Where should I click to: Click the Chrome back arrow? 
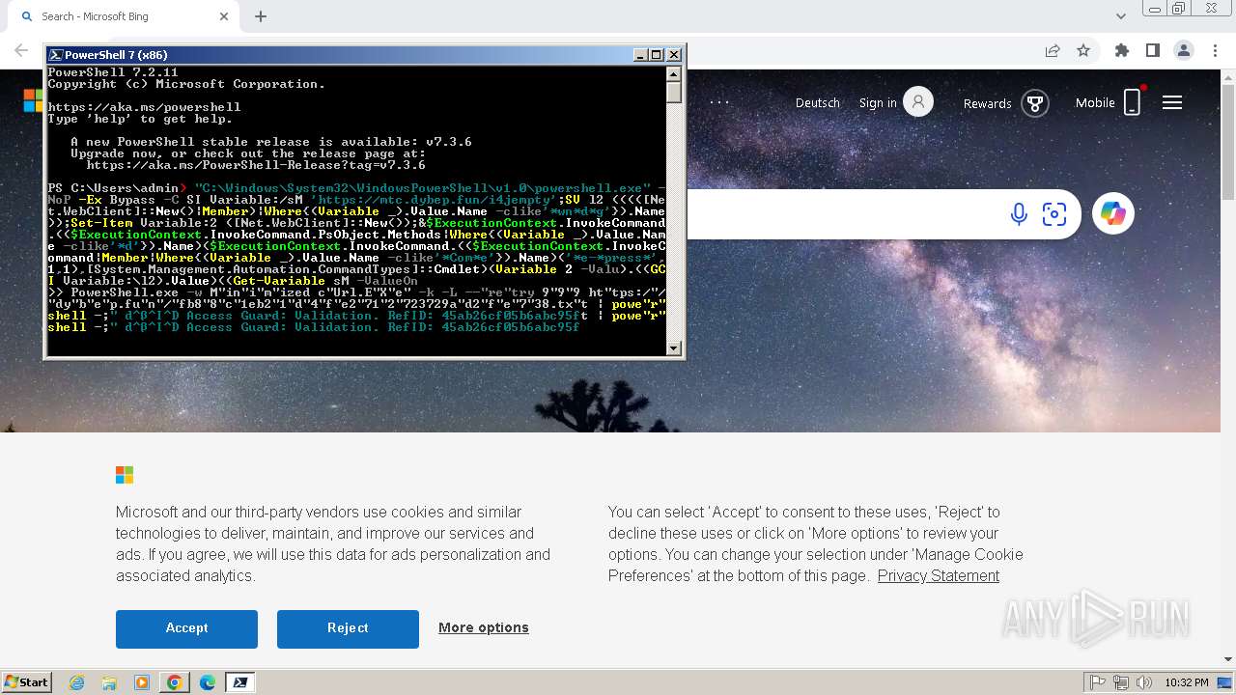(21, 50)
